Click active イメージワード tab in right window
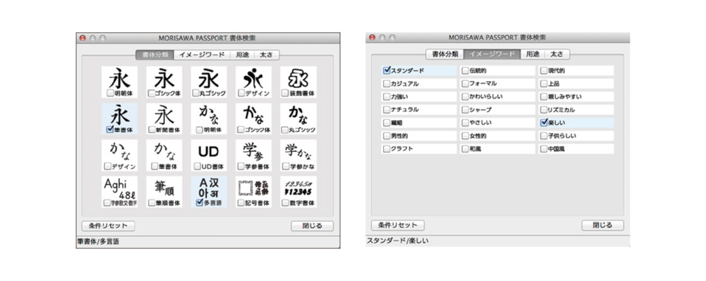The image size is (706, 281). (x=492, y=54)
